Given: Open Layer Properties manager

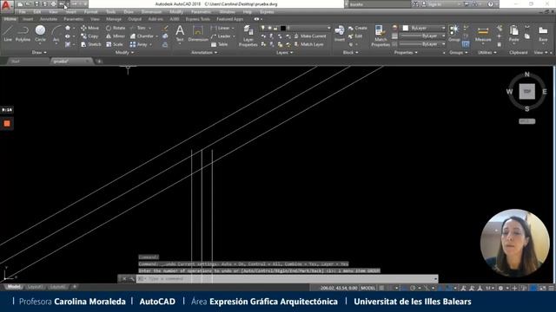Looking at the screenshot, I should (x=248, y=36).
